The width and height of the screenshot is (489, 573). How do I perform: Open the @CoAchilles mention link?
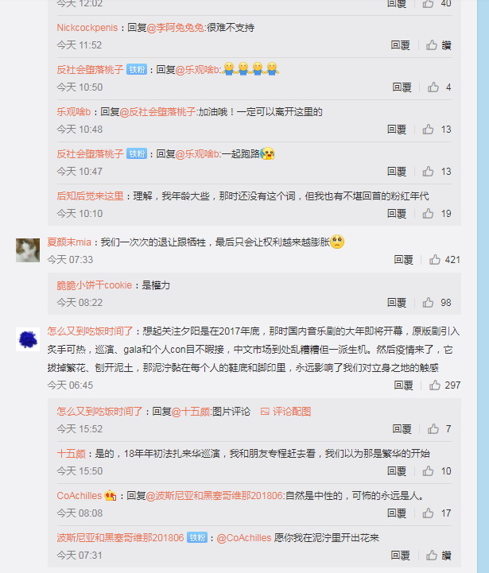244,538
